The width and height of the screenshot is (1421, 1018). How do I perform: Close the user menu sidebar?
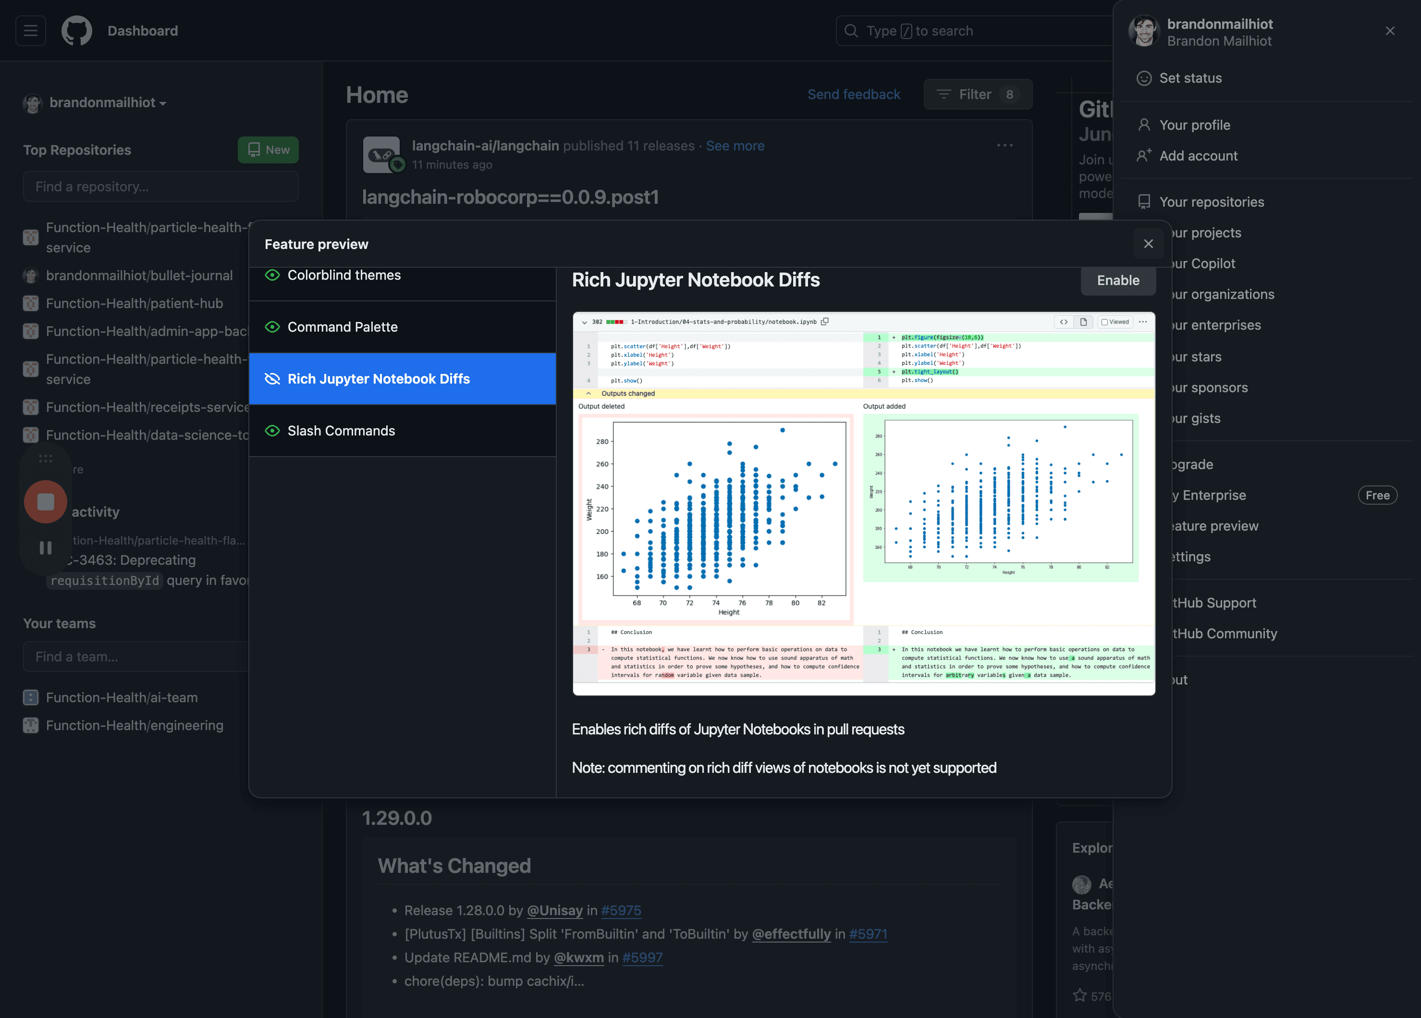[1390, 31]
